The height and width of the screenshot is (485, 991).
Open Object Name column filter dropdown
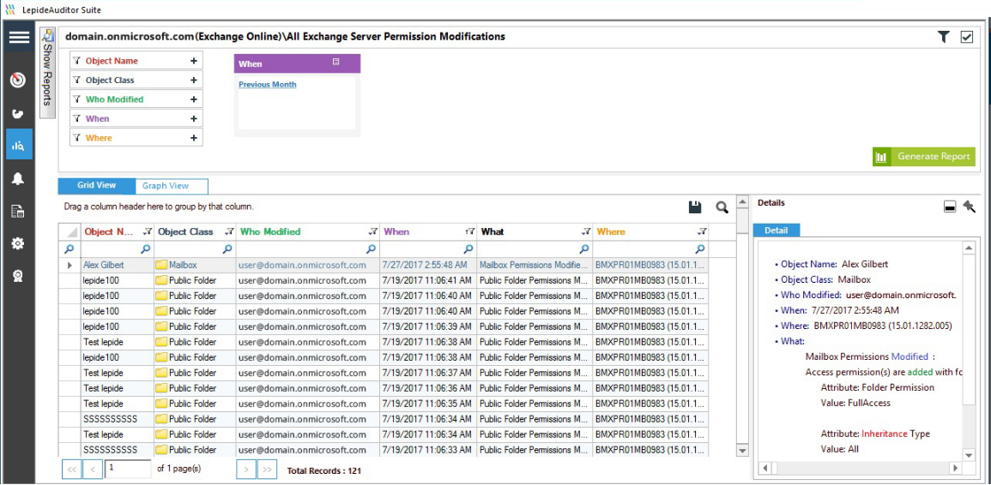[x=148, y=231]
